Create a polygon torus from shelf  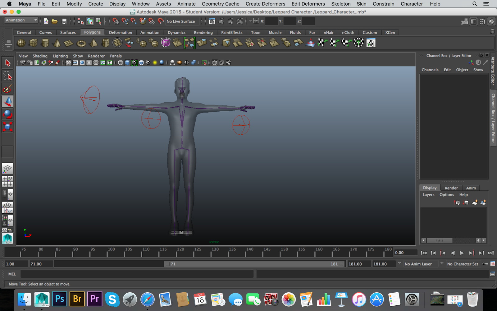pos(81,43)
